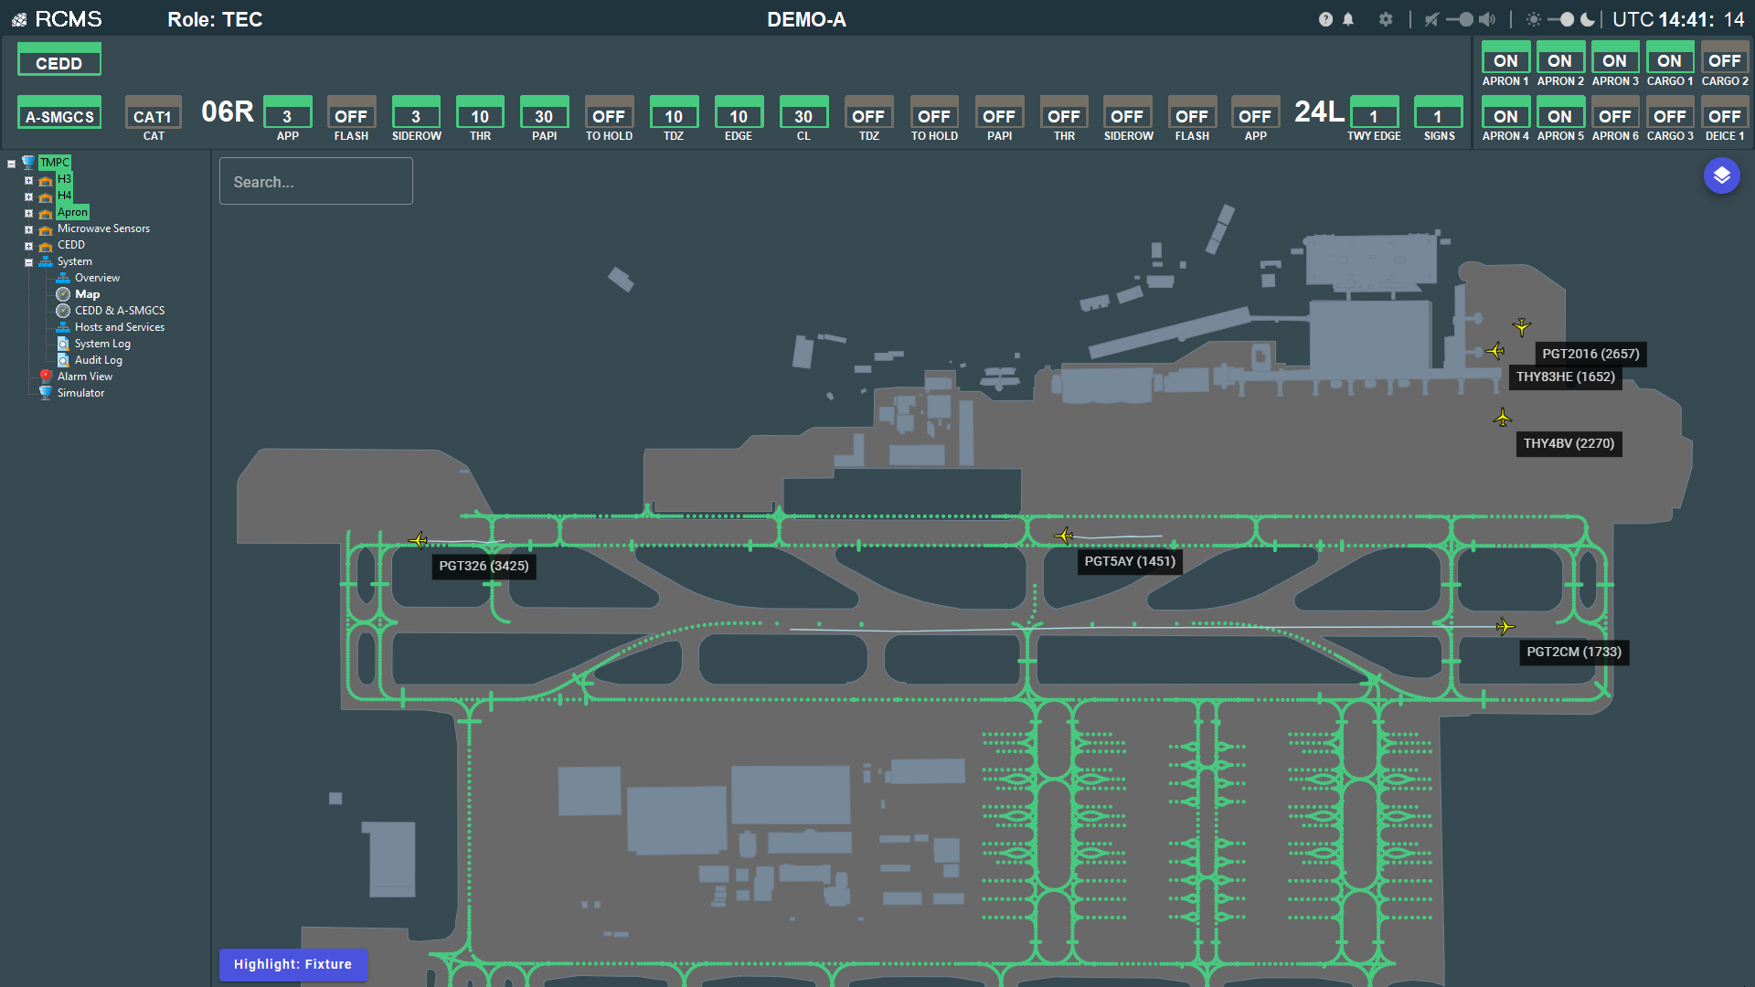
Task: Adjust the volume slider knob
Action: [1466, 19]
